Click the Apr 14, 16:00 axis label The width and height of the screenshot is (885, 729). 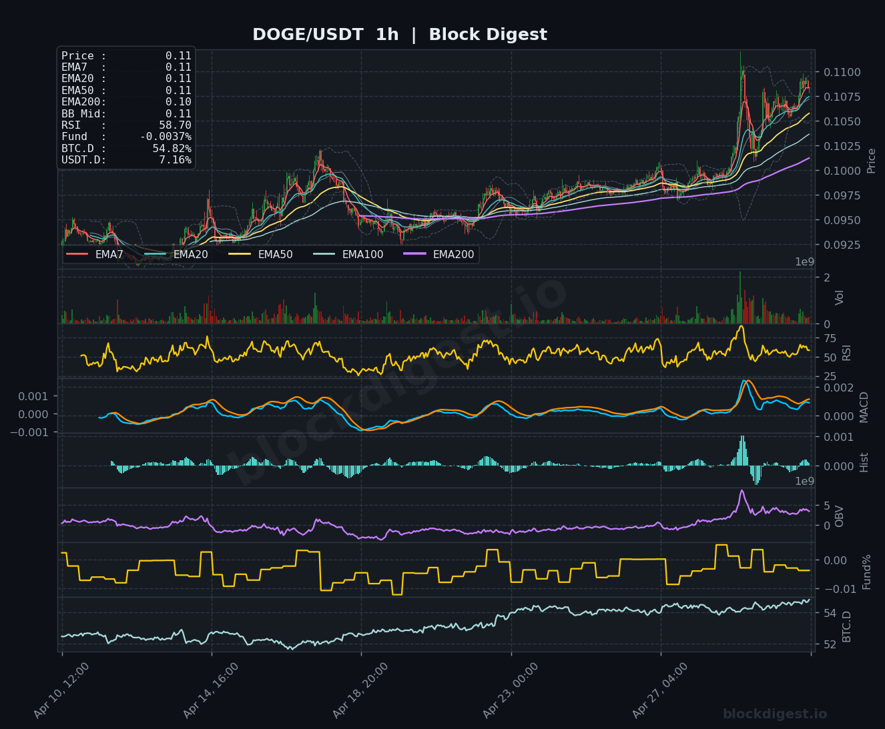[211, 690]
